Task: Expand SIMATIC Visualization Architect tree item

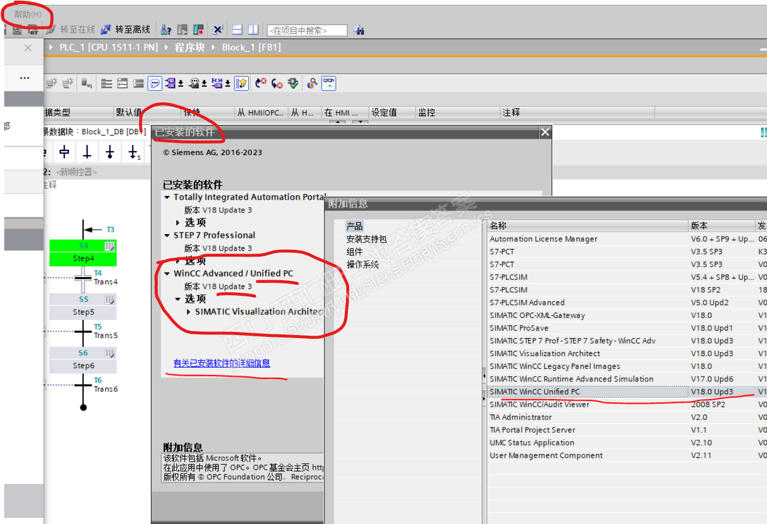Action: [189, 312]
